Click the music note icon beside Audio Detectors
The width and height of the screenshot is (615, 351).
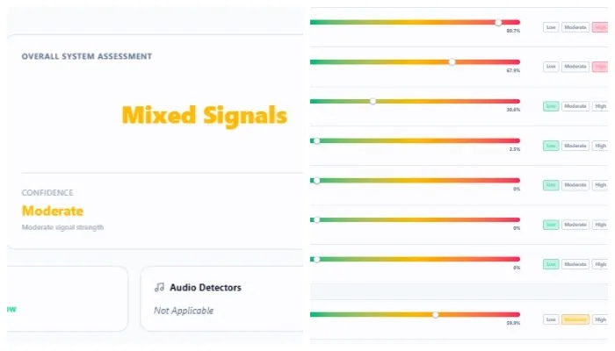pos(159,287)
